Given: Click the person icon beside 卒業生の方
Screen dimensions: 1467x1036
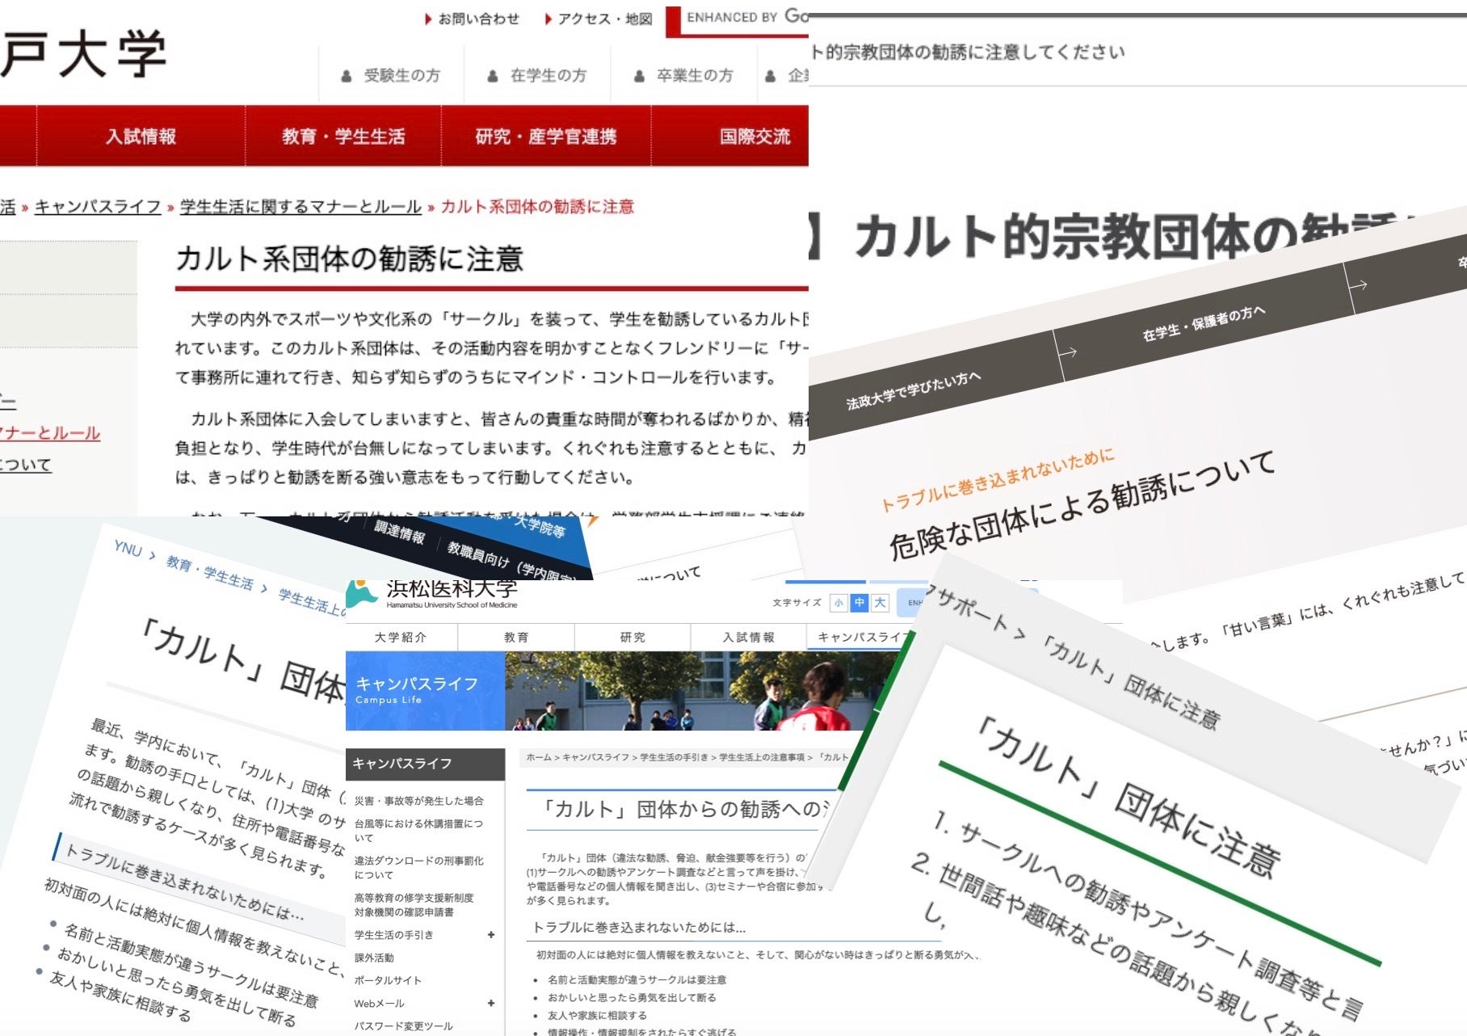Looking at the screenshot, I should [x=639, y=76].
